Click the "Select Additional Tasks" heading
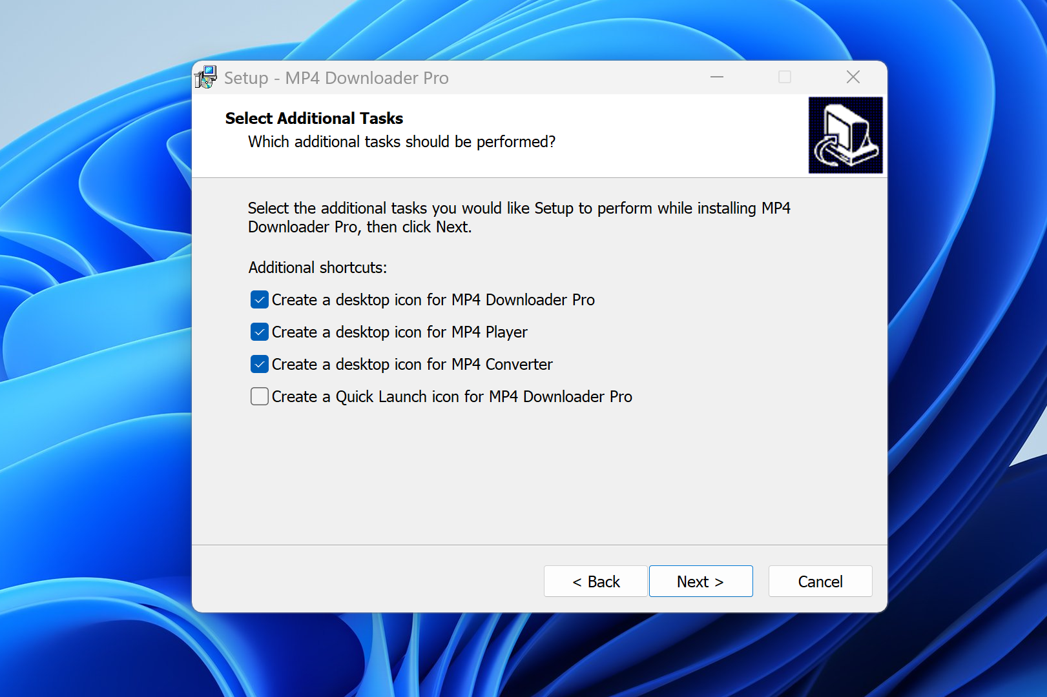The image size is (1047, 697). tap(314, 119)
